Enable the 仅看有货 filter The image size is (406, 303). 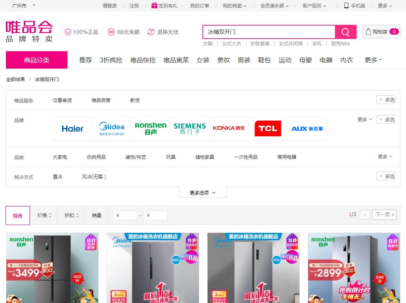click(62, 100)
